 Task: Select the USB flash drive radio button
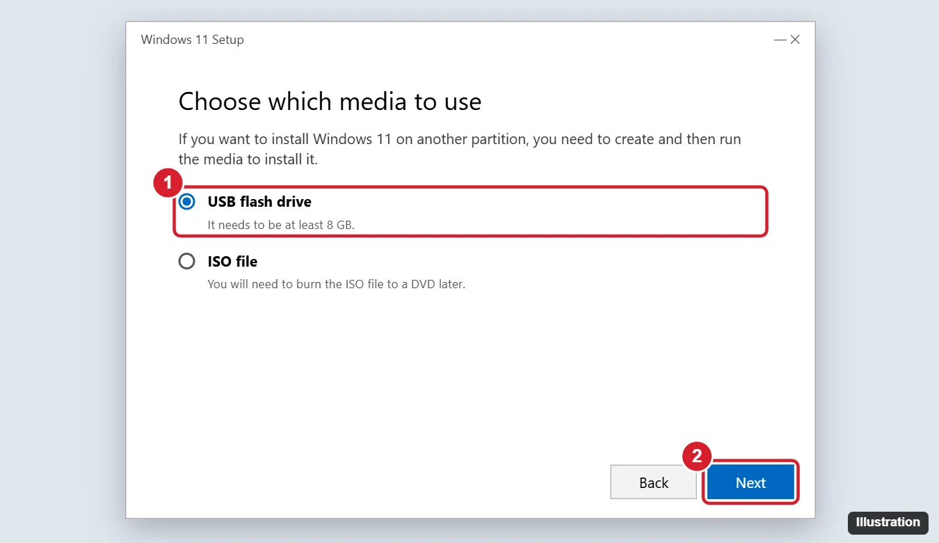(x=187, y=202)
